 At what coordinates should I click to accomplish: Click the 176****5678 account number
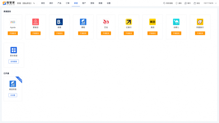click(208, 3)
